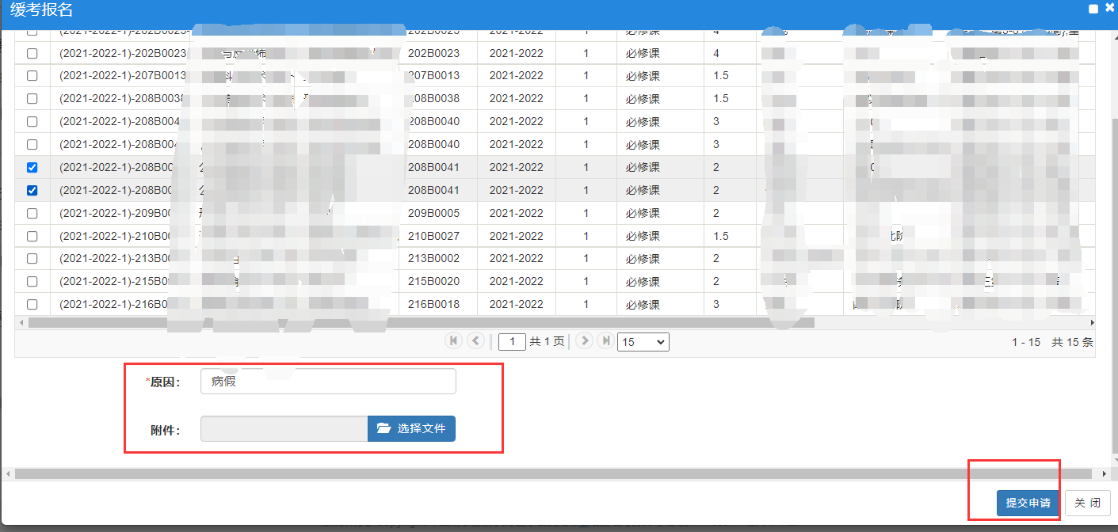Image resolution: width=1118 pixels, height=532 pixels.
Task: Uncheck the first 208B0041 course row
Action: 32,168
